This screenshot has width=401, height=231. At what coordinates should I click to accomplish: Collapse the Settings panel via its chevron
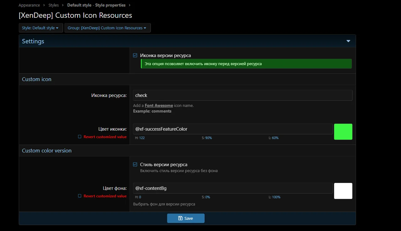pos(348,41)
